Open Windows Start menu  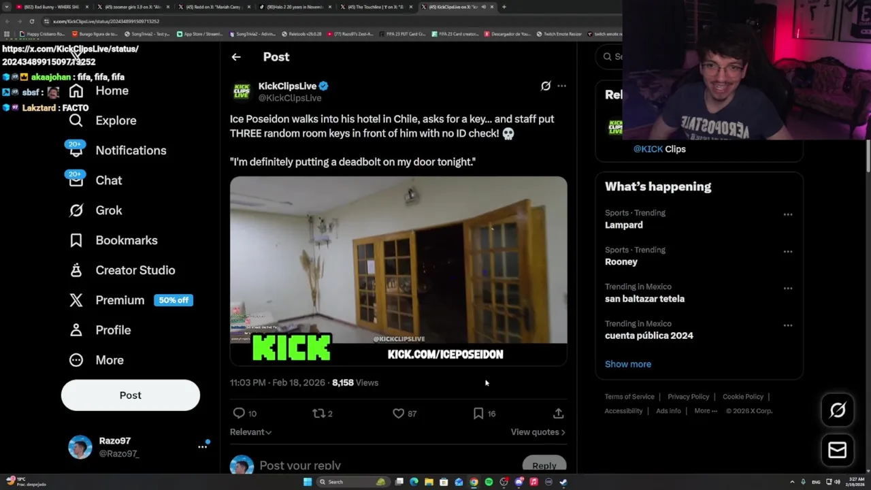click(308, 482)
